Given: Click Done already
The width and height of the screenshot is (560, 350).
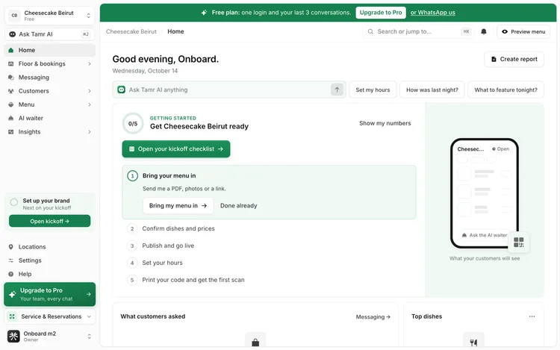Looking at the screenshot, I should click(239, 206).
